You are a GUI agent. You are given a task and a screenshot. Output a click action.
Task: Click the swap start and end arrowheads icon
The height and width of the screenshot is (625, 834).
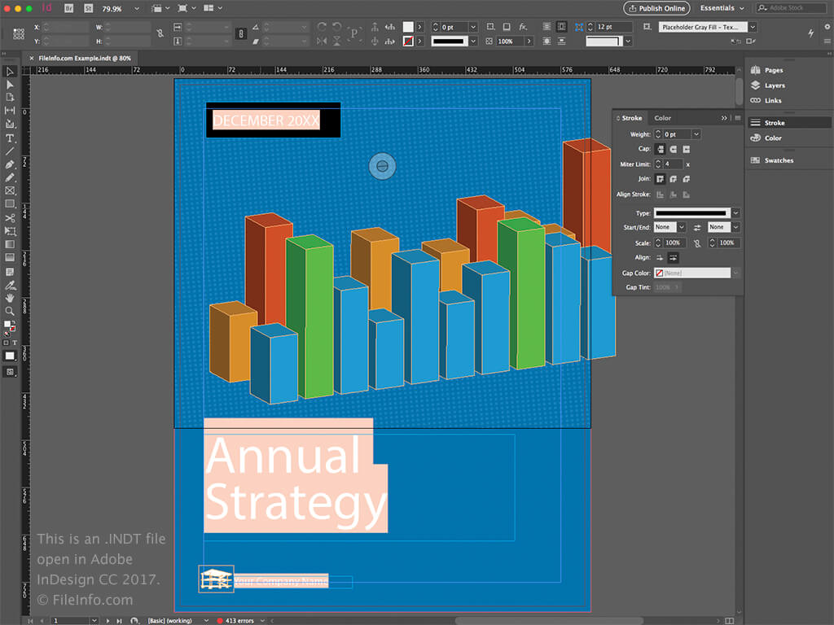(x=697, y=228)
